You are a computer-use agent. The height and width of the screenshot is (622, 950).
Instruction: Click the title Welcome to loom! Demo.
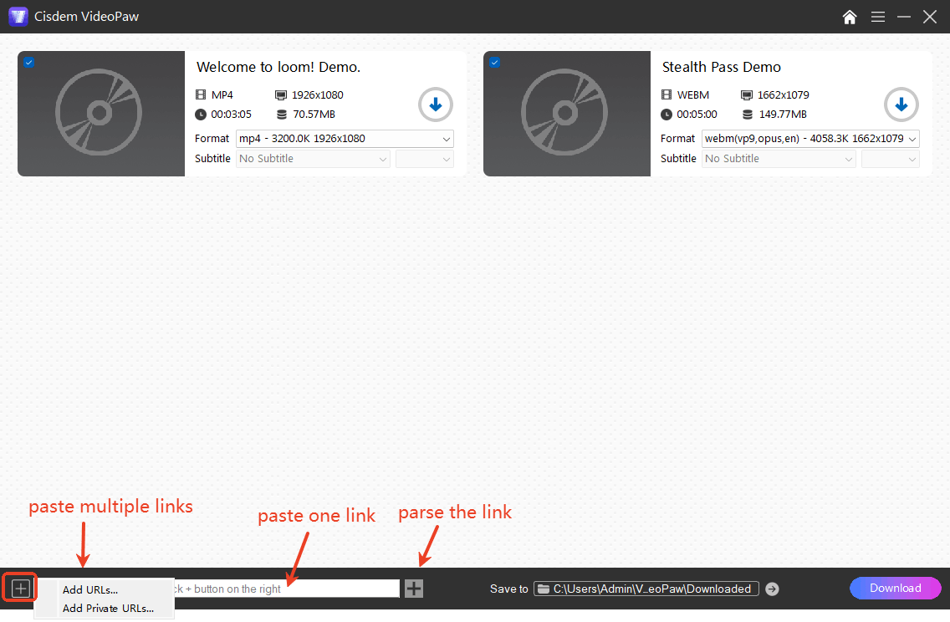(278, 67)
